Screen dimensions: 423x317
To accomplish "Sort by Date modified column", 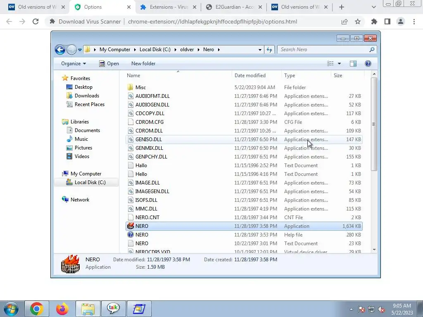I will coord(257,76).
